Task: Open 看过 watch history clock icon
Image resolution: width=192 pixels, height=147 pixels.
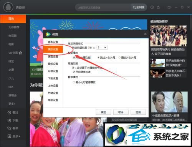Action: pyautogui.click(x=9, y=112)
